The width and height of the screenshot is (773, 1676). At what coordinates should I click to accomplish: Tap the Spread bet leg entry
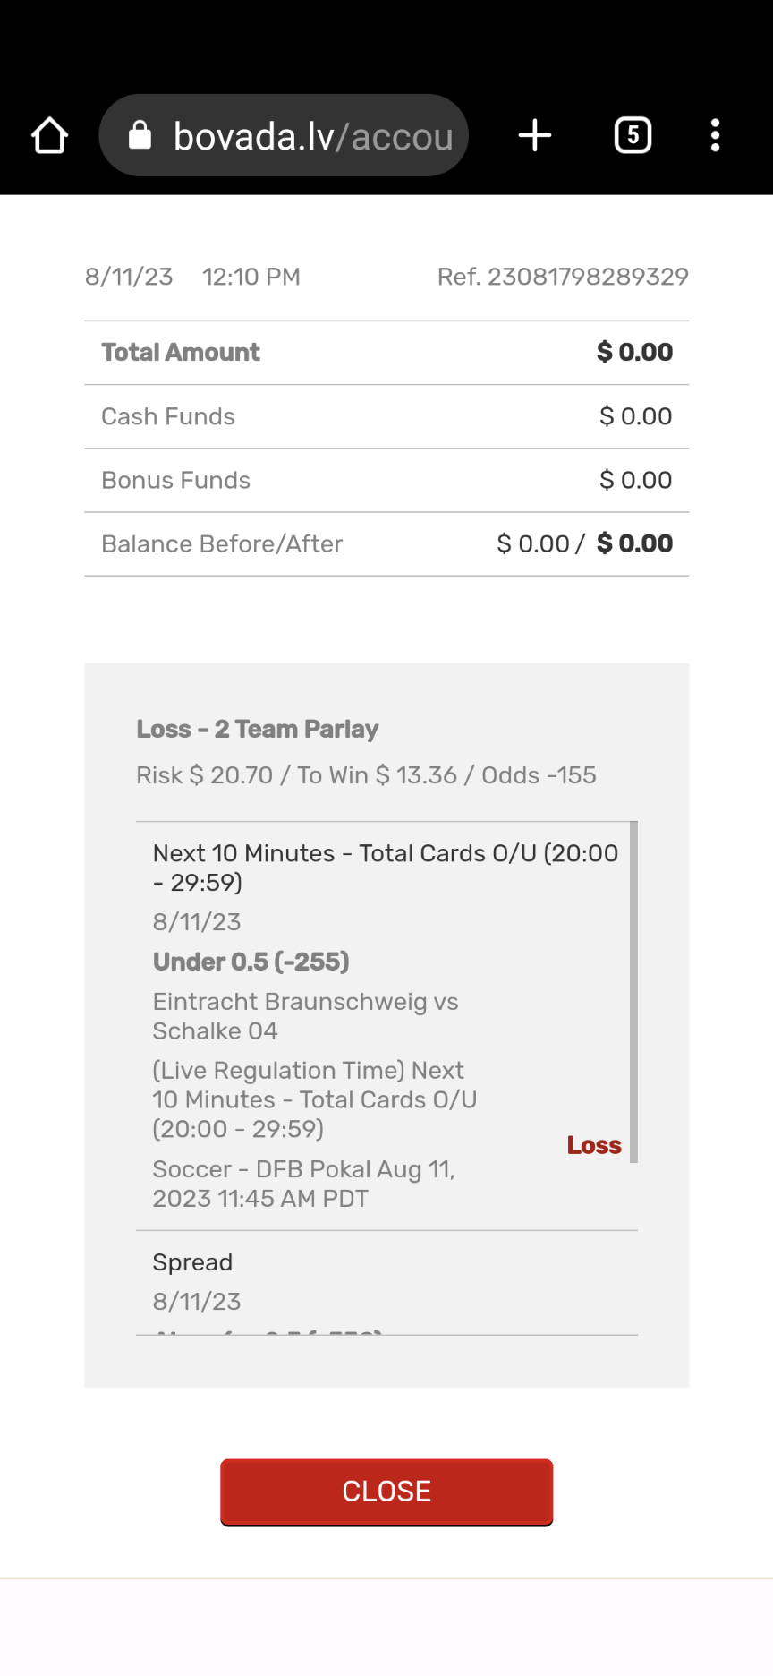(x=192, y=1262)
